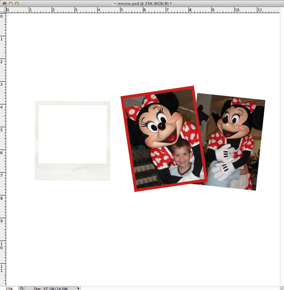Open the status bar options arrow menu

[79, 288]
